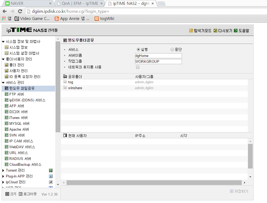Image resolution: width=267 pixels, height=203 pixels.
Task: Open Video Game C... bookmark
Action: click(32, 19)
